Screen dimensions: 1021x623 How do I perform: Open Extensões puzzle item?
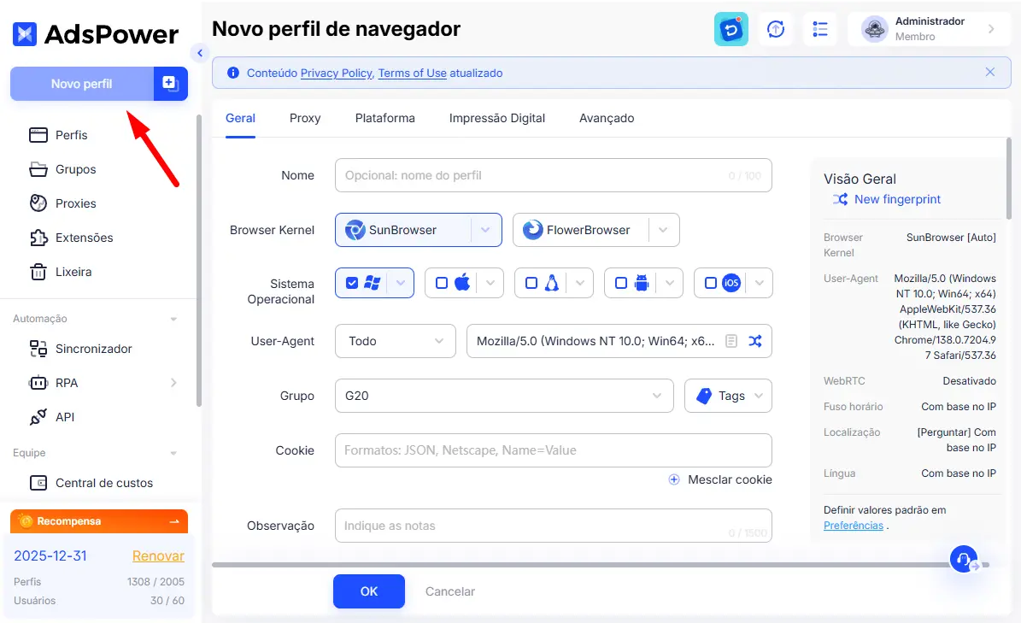click(71, 238)
